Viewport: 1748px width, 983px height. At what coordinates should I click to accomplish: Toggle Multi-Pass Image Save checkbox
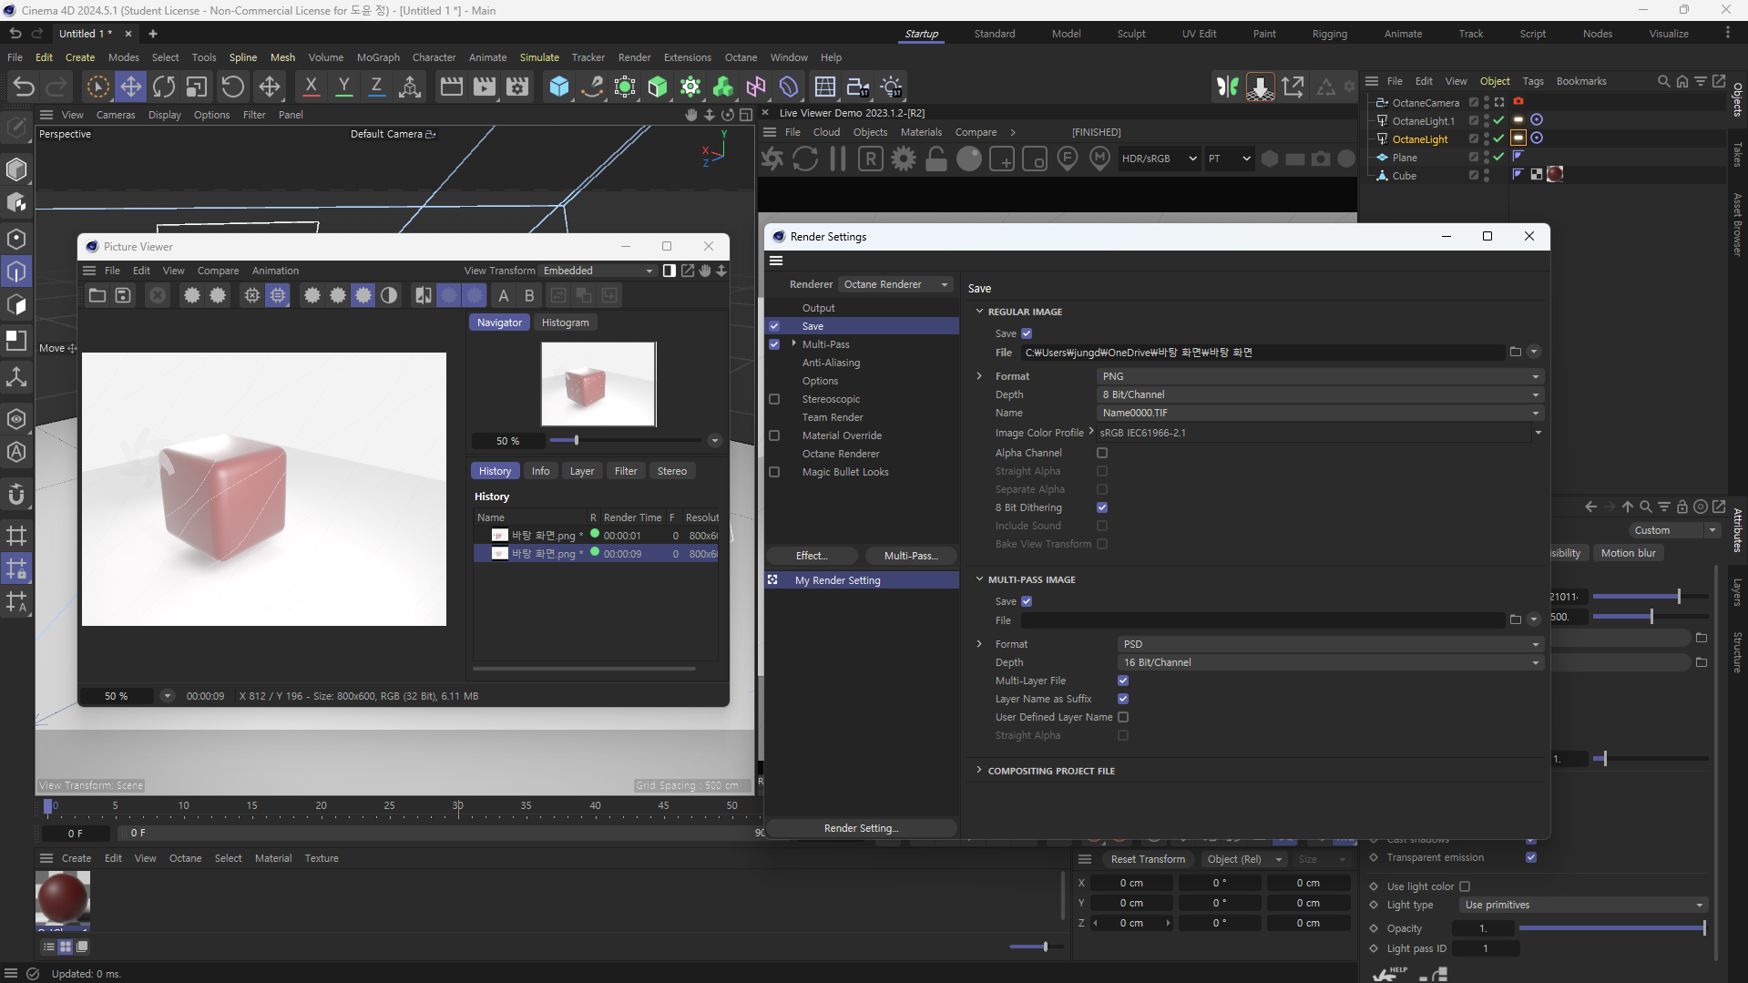(x=1027, y=601)
